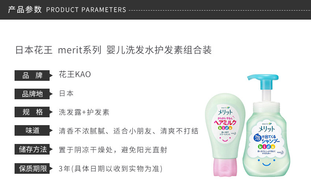Click the 3年 shelf life text
311x193 pixels.
click(65, 169)
